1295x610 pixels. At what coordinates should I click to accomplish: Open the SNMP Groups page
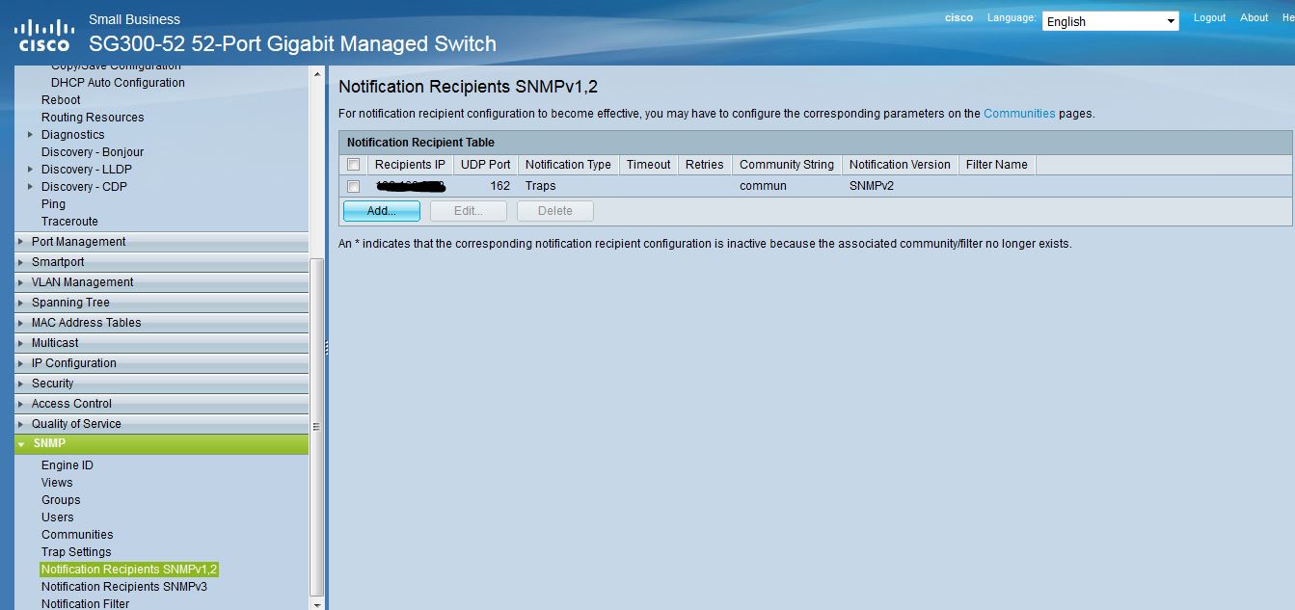pos(61,500)
